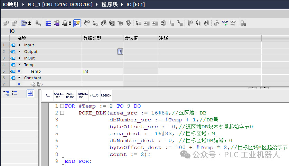Collapse the POKE_BLK fold marker
The width and height of the screenshot is (289, 166).
coord(62,113)
